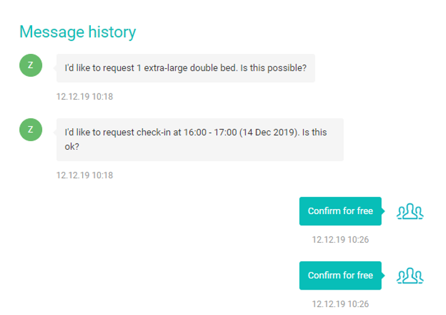
Task: Click the 10:18 timestamp under the bed request
Action: click(85, 97)
